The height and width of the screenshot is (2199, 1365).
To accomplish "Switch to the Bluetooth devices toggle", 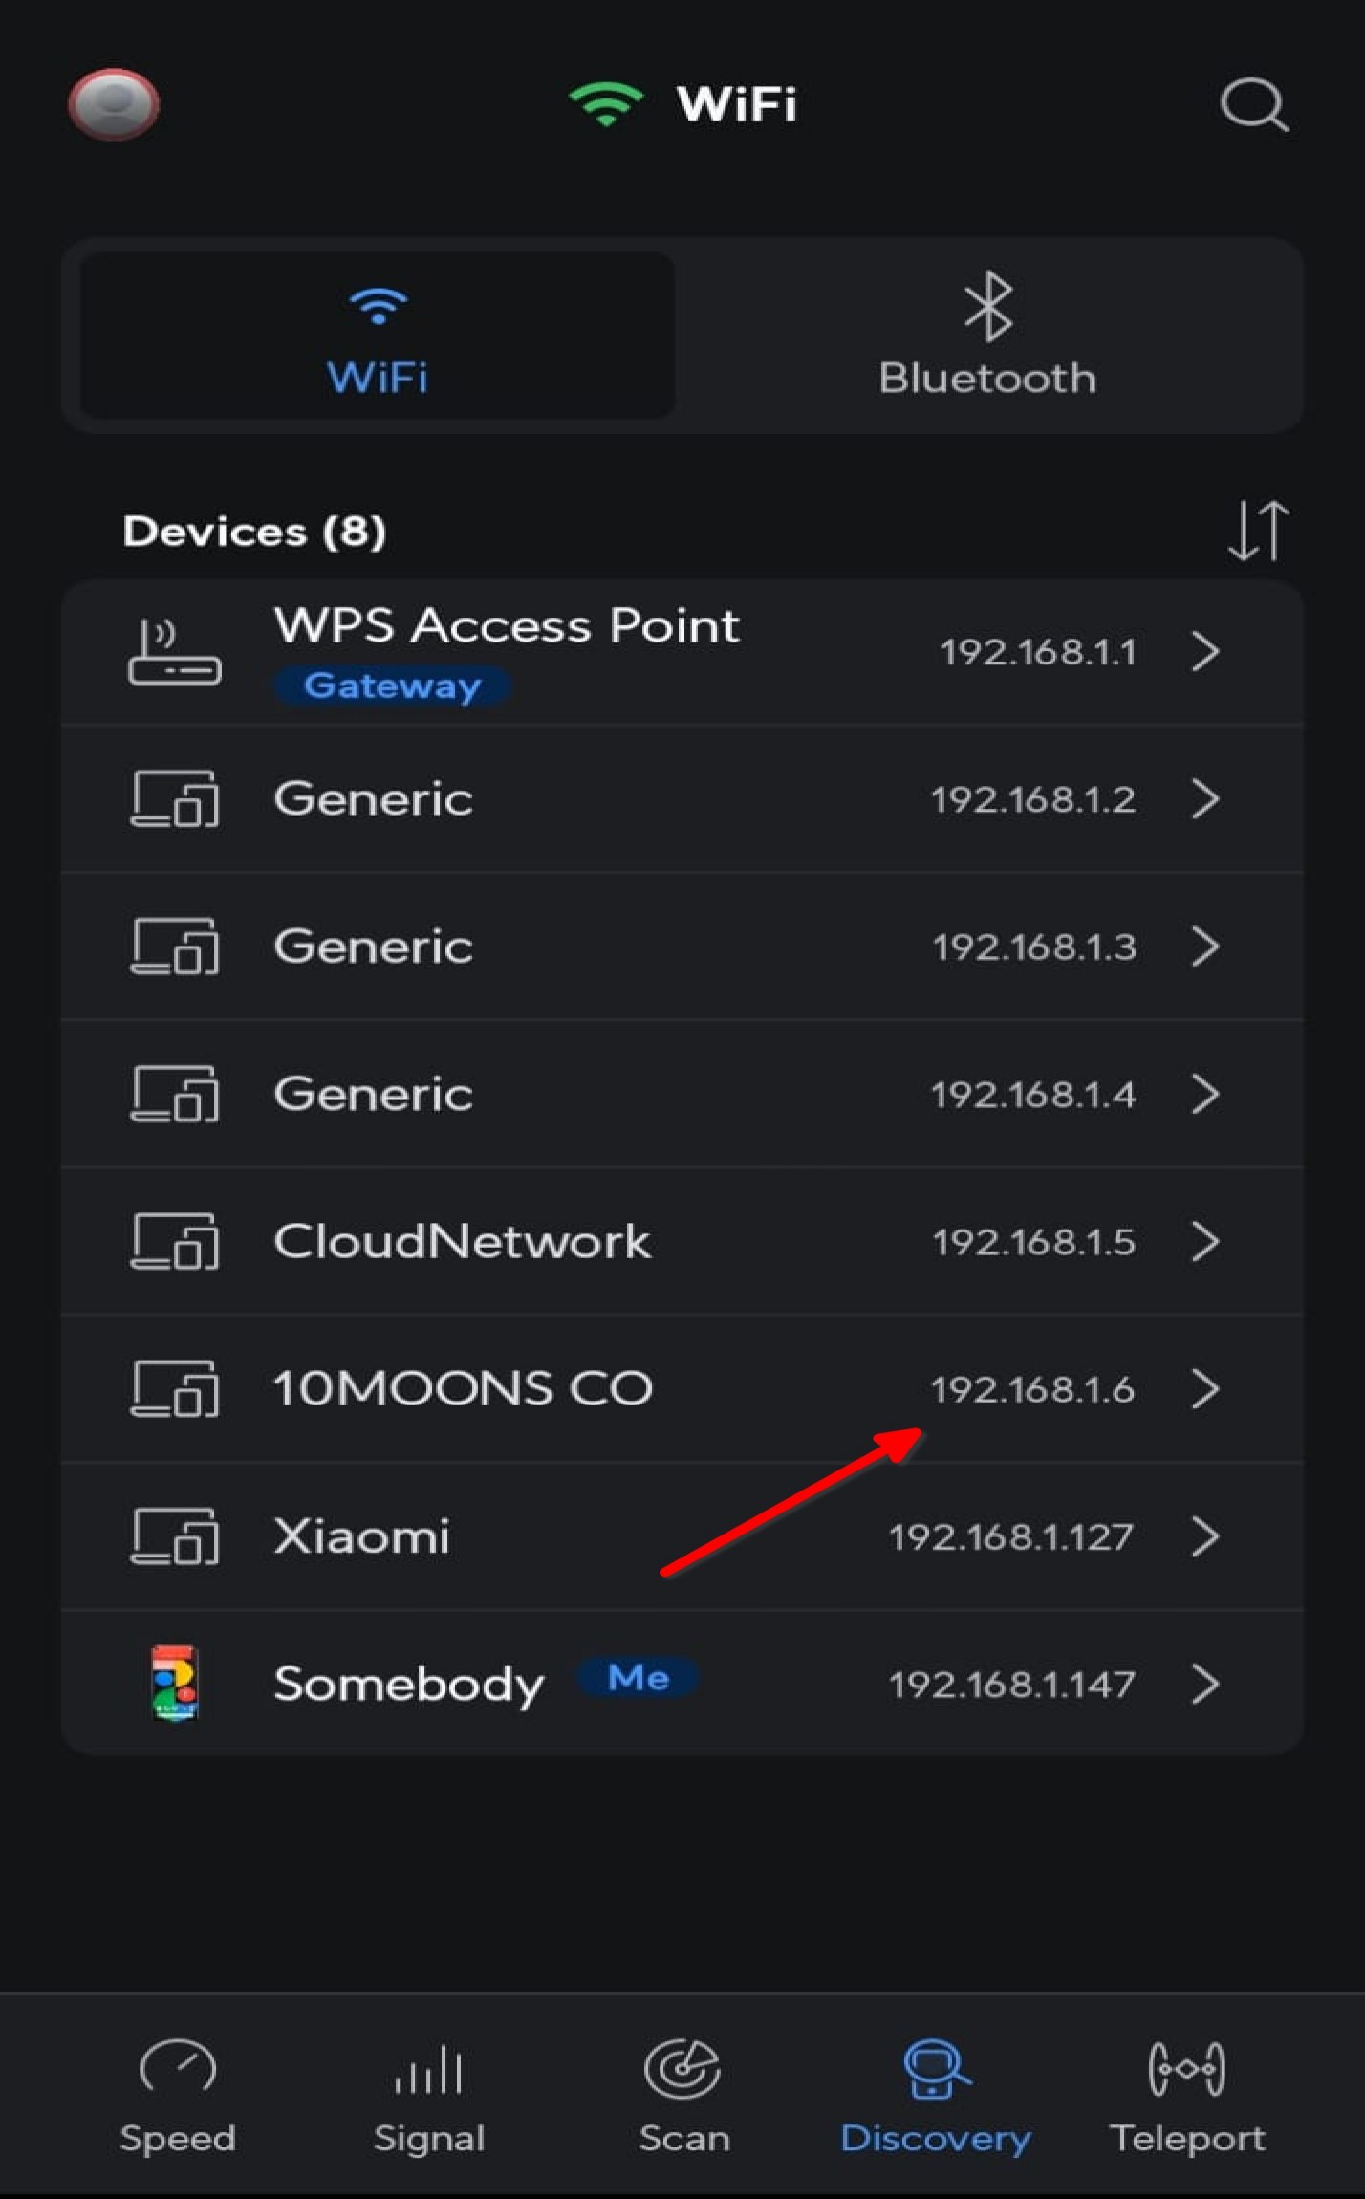I will [x=987, y=336].
